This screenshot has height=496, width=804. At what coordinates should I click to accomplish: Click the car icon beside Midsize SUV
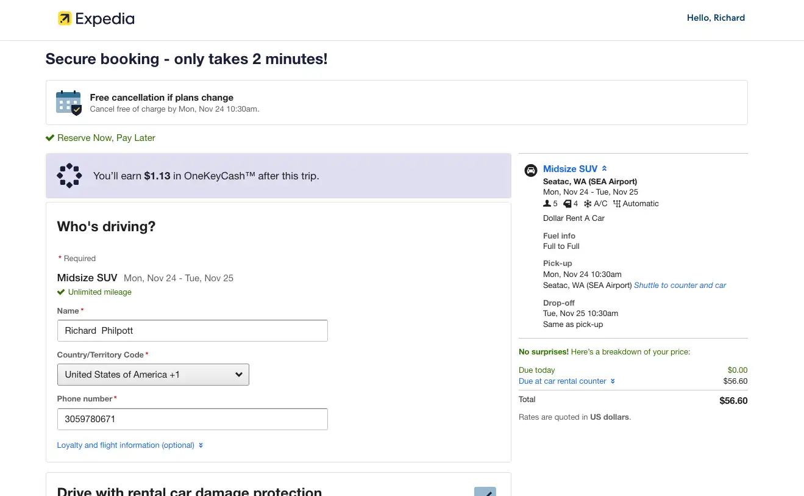click(530, 170)
